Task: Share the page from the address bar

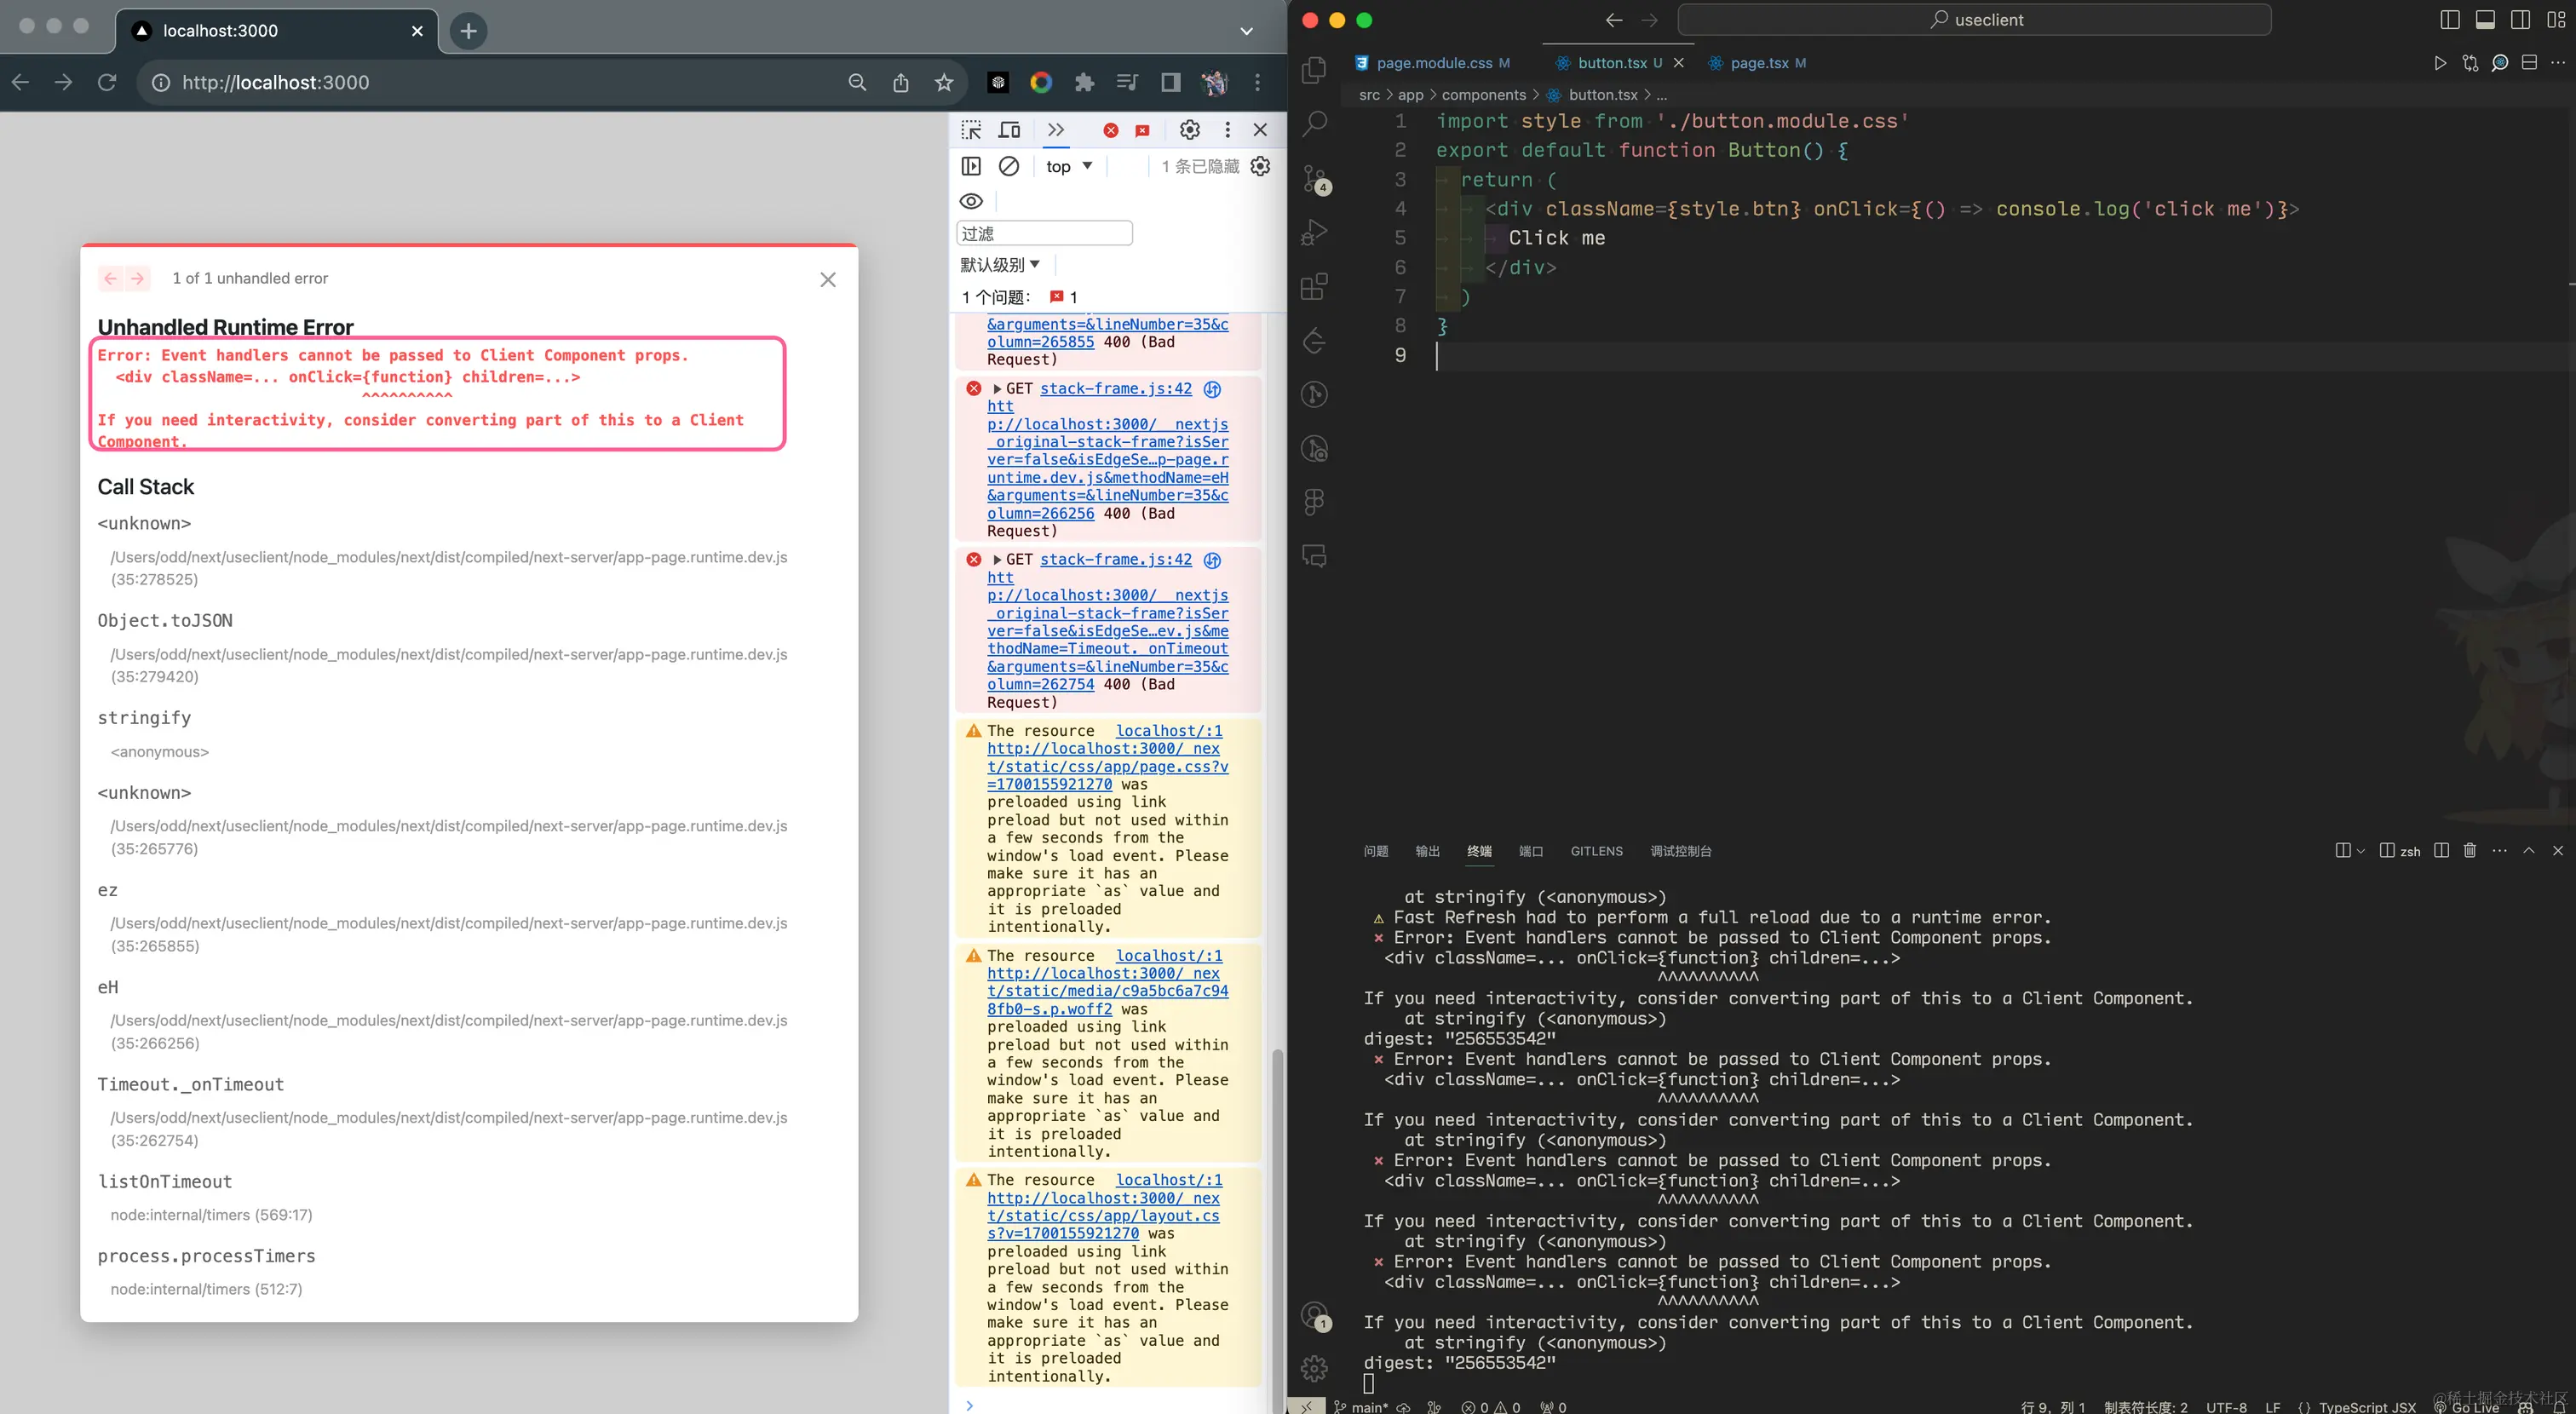Action: pyautogui.click(x=901, y=83)
